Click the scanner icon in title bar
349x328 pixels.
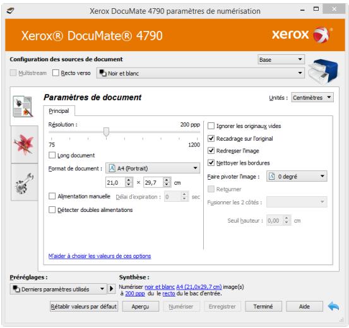[11, 10]
